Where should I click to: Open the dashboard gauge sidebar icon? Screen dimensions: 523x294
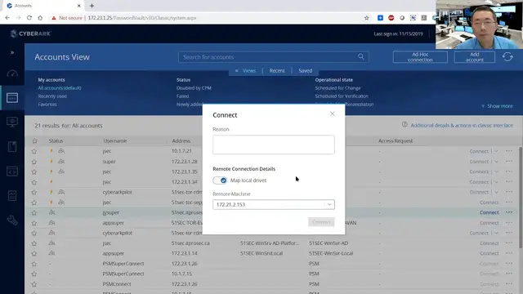pyautogui.click(x=12, y=73)
